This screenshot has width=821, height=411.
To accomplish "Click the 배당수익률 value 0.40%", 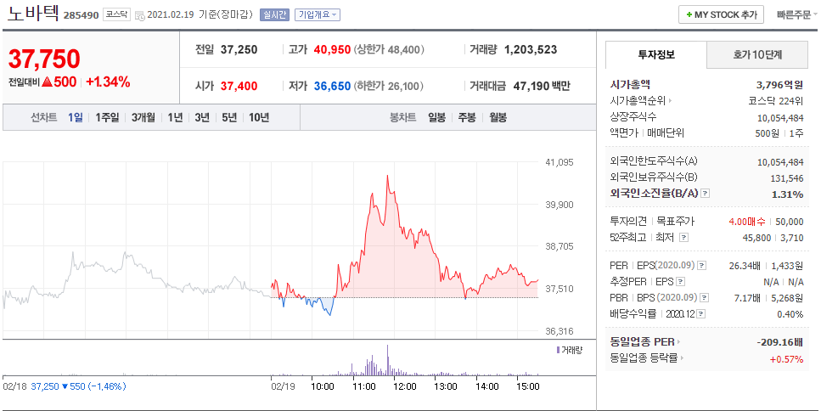I will [x=790, y=315].
